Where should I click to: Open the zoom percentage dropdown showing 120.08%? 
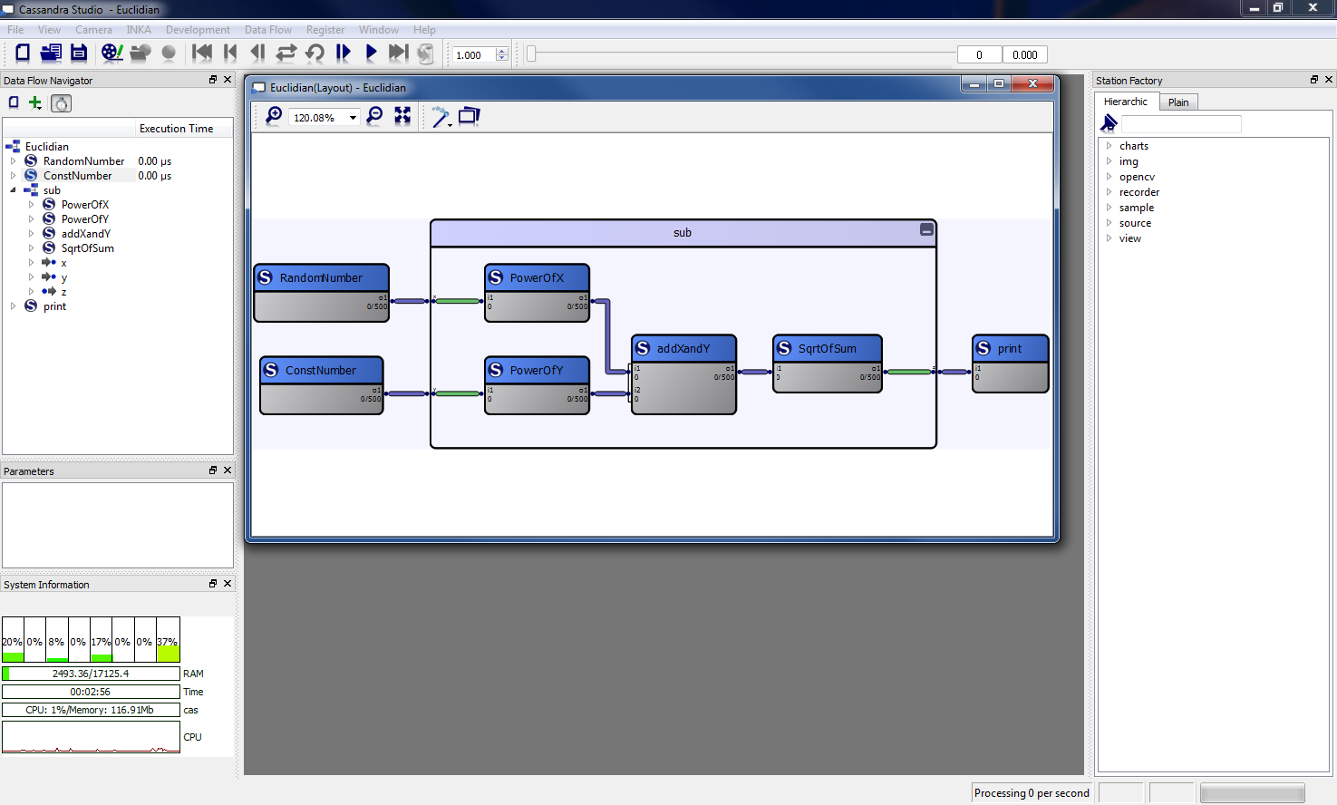[353, 118]
